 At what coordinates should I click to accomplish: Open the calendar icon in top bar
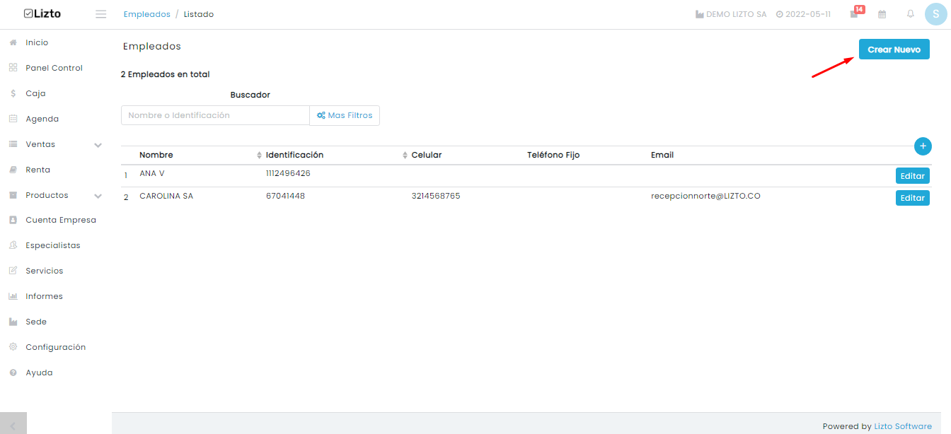point(882,14)
